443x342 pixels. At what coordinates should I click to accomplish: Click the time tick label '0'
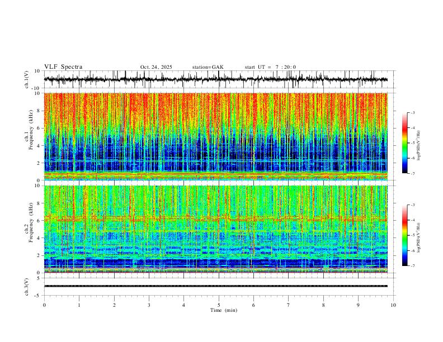tap(44, 305)
